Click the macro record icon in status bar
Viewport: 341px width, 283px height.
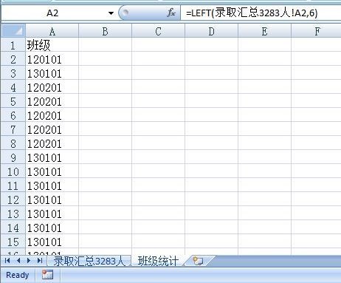[x=47, y=275]
